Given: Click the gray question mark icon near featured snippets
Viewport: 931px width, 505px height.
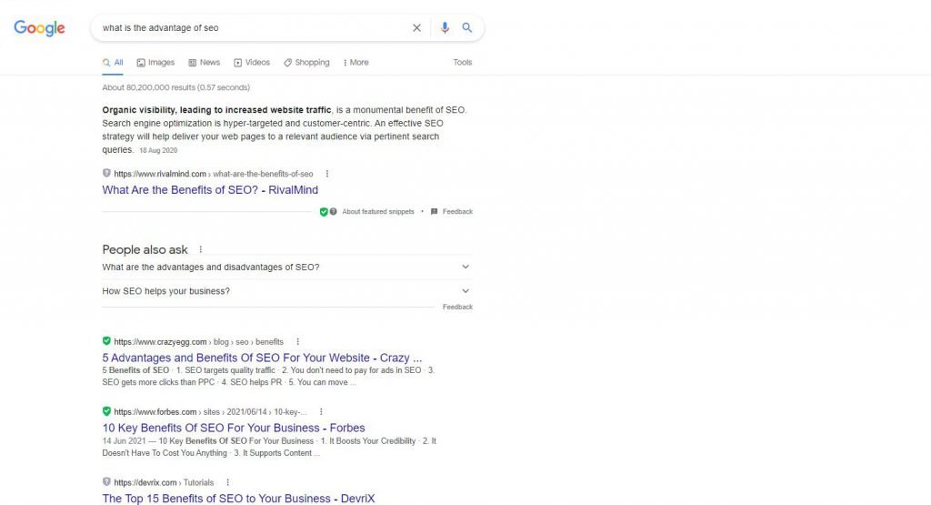Looking at the screenshot, I should tap(333, 211).
